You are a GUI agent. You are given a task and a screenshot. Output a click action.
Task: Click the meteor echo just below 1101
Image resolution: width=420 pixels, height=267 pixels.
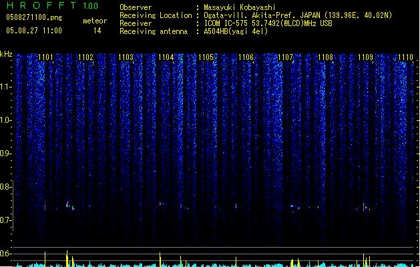tap(45, 206)
